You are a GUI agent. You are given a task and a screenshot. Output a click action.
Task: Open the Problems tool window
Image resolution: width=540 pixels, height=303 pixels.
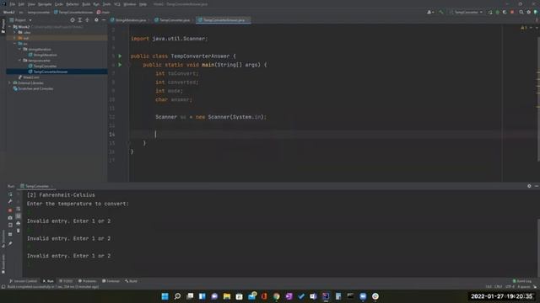[88, 281]
